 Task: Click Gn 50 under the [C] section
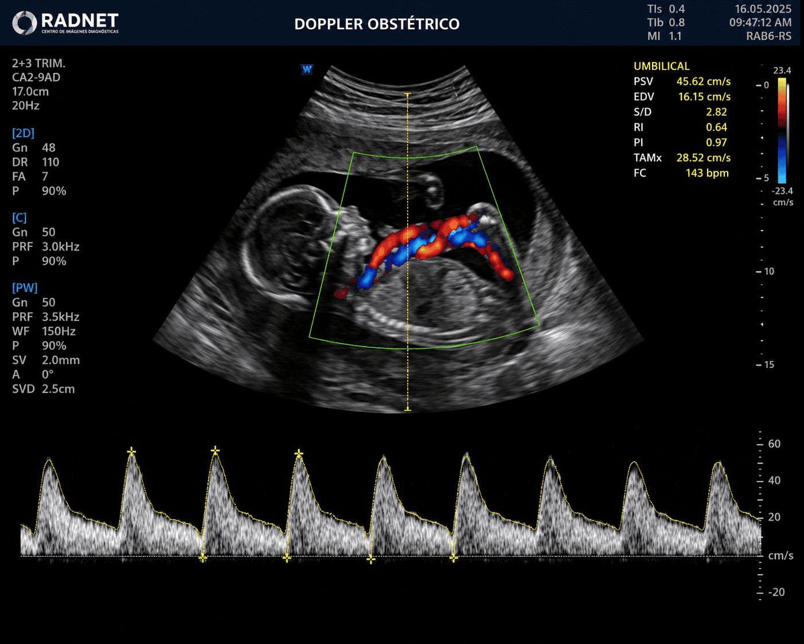point(34,232)
